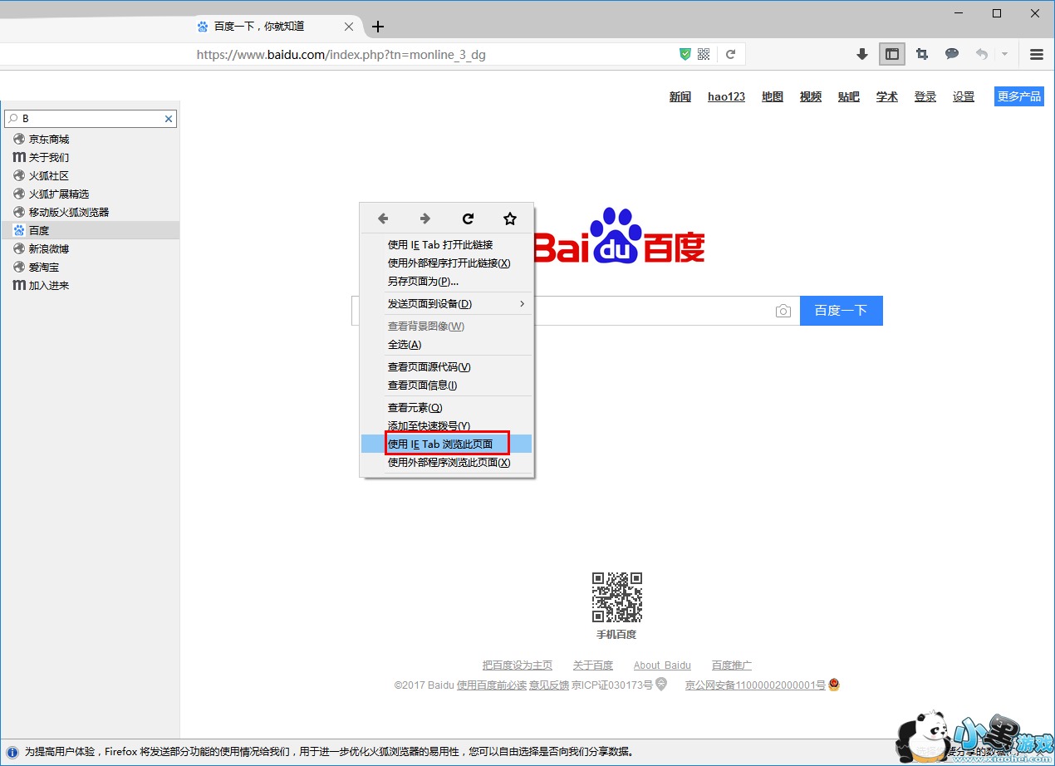Open 移动版火狐浏览器 bookmark
Image resolution: width=1055 pixels, height=766 pixels.
[x=69, y=212]
